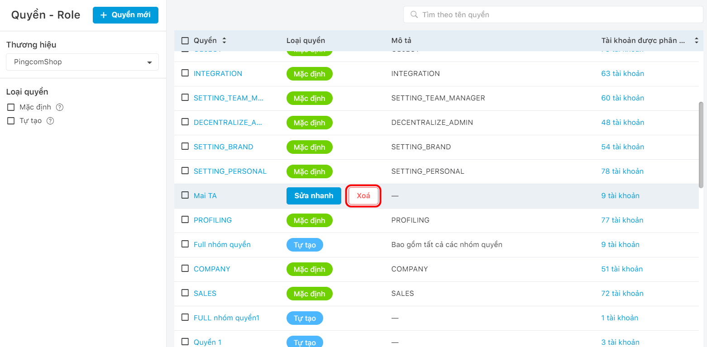Click the Xoá button for Mai TA
The image size is (707, 347).
pyautogui.click(x=363, y=196)
